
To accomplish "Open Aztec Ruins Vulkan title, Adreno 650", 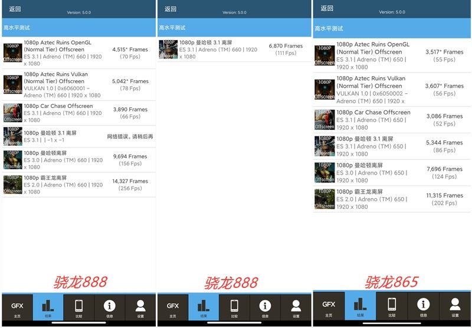I will (371, 82).
